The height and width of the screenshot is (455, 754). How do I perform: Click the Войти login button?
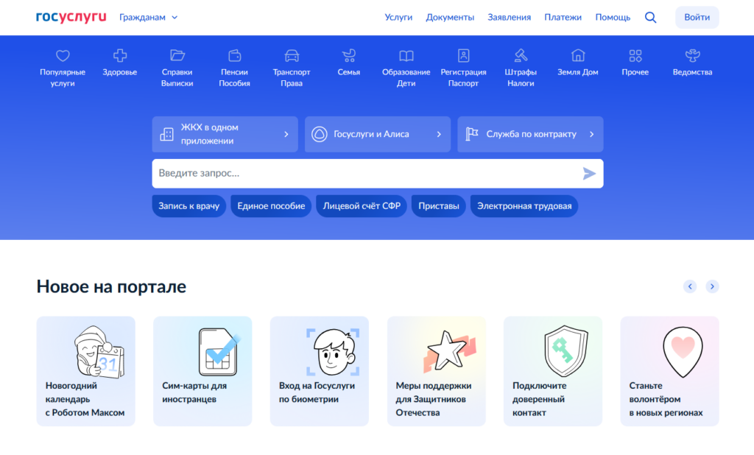coord(697,18)
